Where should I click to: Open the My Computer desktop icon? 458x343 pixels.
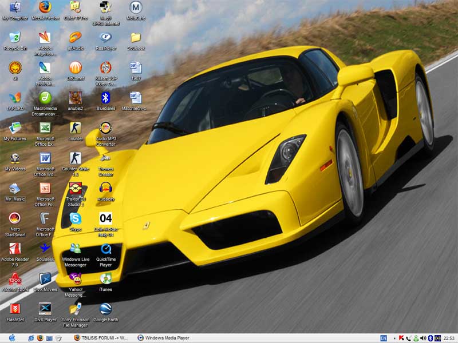click(15, 10)
